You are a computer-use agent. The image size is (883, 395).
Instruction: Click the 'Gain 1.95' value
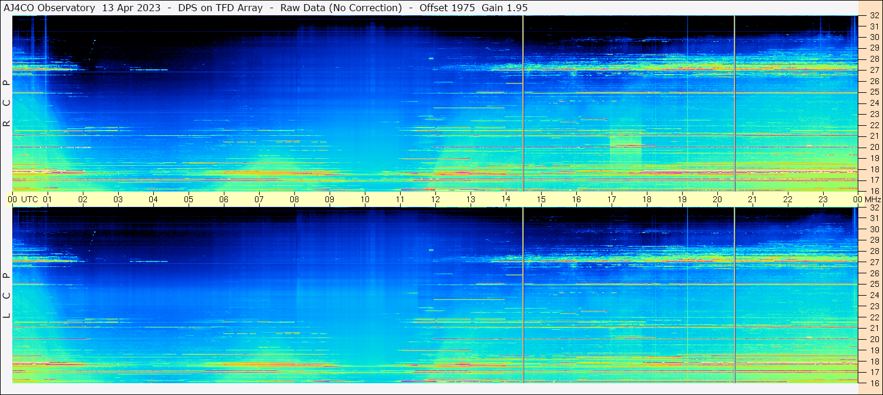tap(503, 8)
